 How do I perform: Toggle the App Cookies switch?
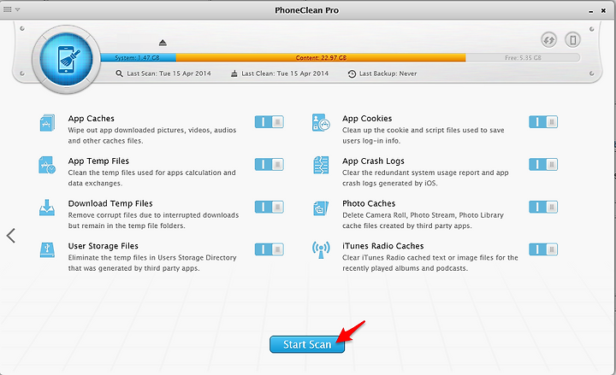click(x=543, y=122)
